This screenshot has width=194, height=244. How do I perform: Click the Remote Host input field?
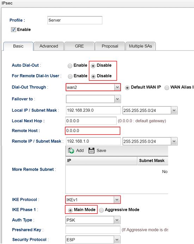pos(93,131)
